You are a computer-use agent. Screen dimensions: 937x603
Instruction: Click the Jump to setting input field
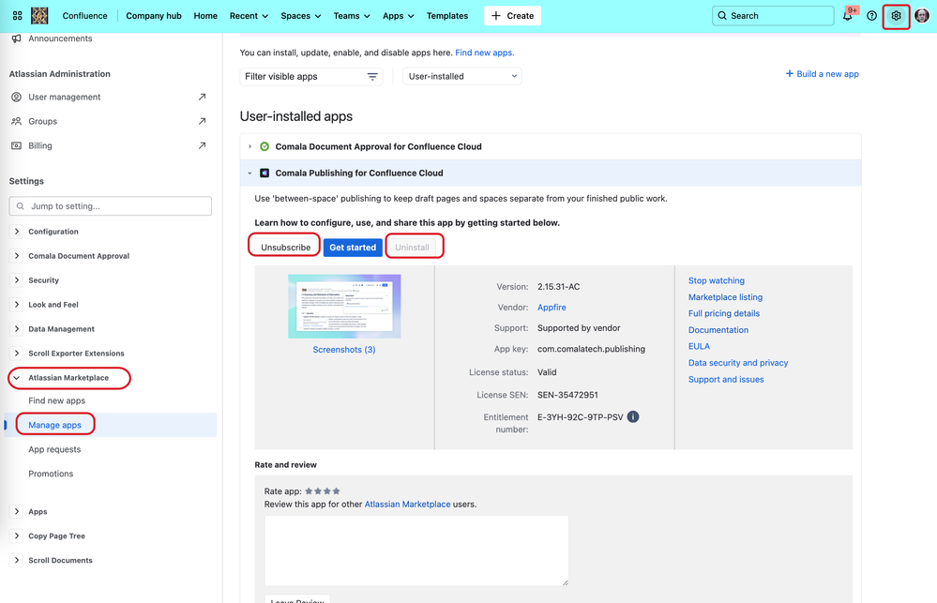tap(111, 206)
